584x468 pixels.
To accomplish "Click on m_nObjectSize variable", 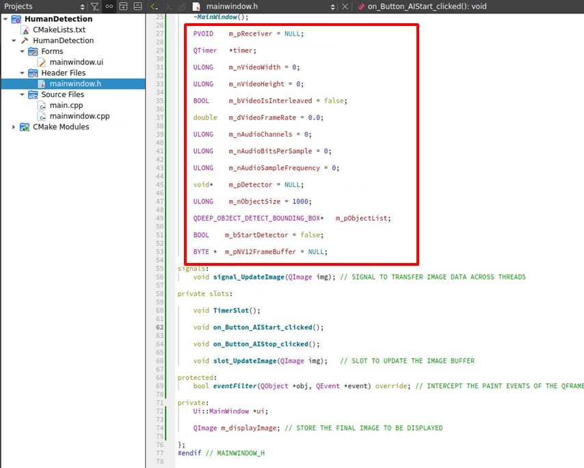I will pyautogui.click(x=254, y=202).
